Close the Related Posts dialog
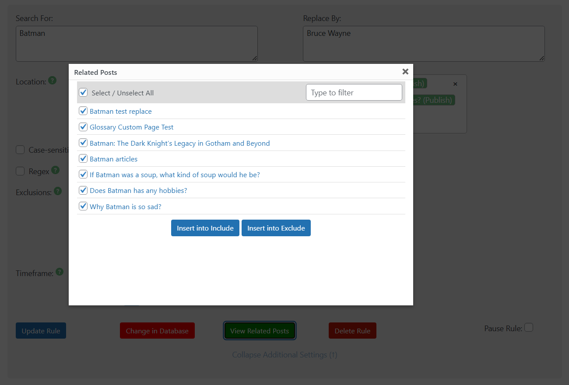 [x=405, y=71]
